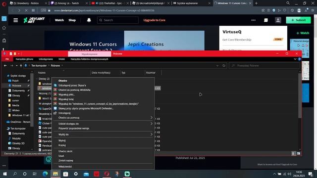This screenshot has height=178, width=317.
Task: Click 'Upgrade to Core' link
Action: coord(154,20)
